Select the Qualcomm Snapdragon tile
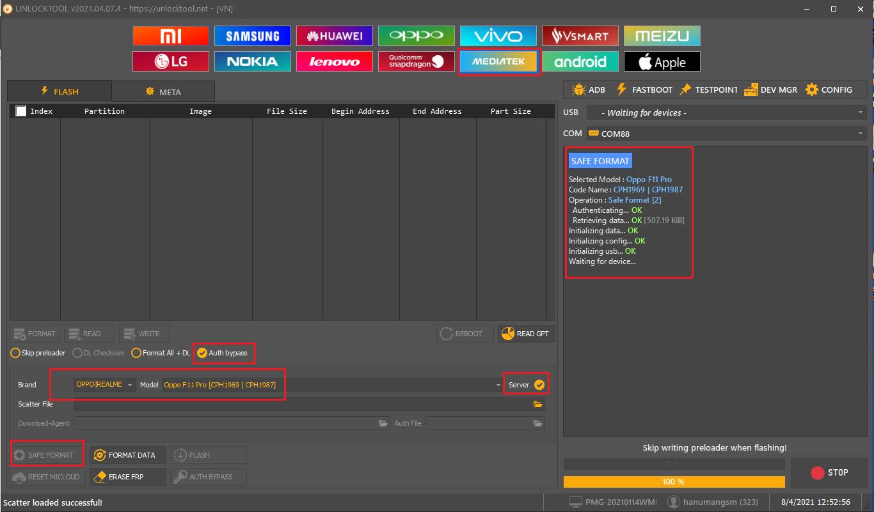The width and height of the screenshot is (874, 512). tap(417, 61)
